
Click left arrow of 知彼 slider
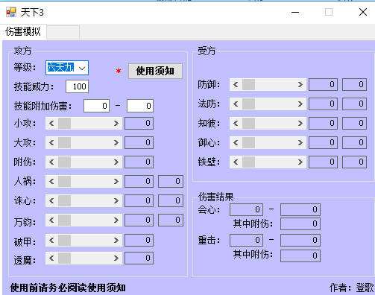tap(236, 124)
